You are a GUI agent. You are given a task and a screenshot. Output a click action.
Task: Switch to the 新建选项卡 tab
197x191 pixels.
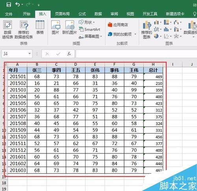pos(175,14)
